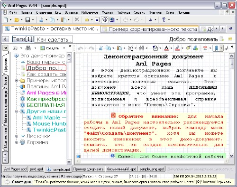The height and width of the screenshot is (187, 237).
Task: Select the TwinkiePaste tree item
Action: [49, 130]
